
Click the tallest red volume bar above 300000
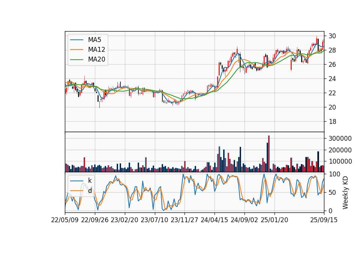coord(269,154)
